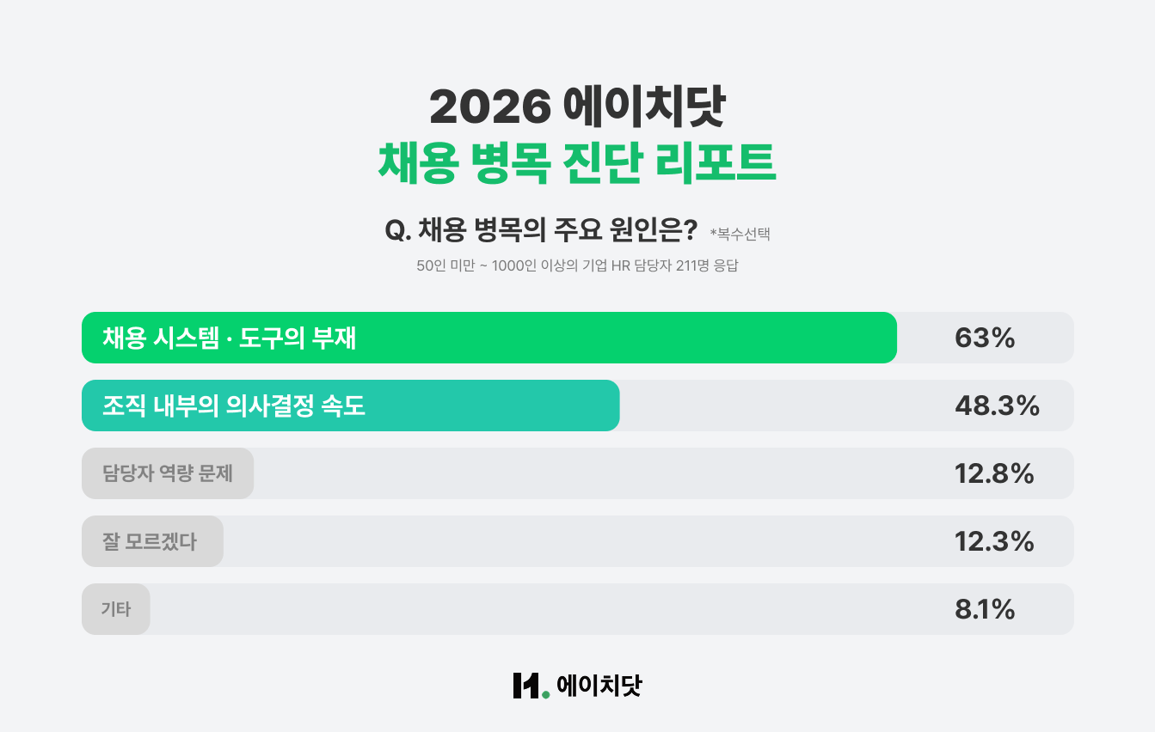Select the gray '담당자 역량 문제' bar

168,473
